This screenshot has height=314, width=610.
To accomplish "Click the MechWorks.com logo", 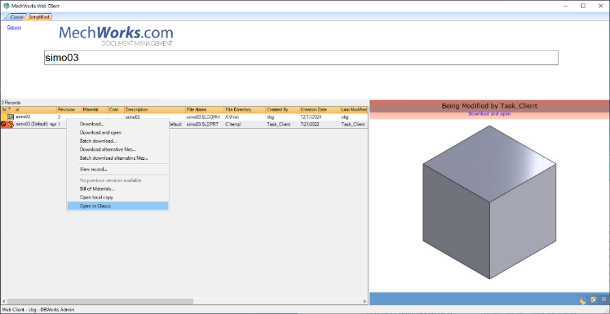I will tap(116, 35).
